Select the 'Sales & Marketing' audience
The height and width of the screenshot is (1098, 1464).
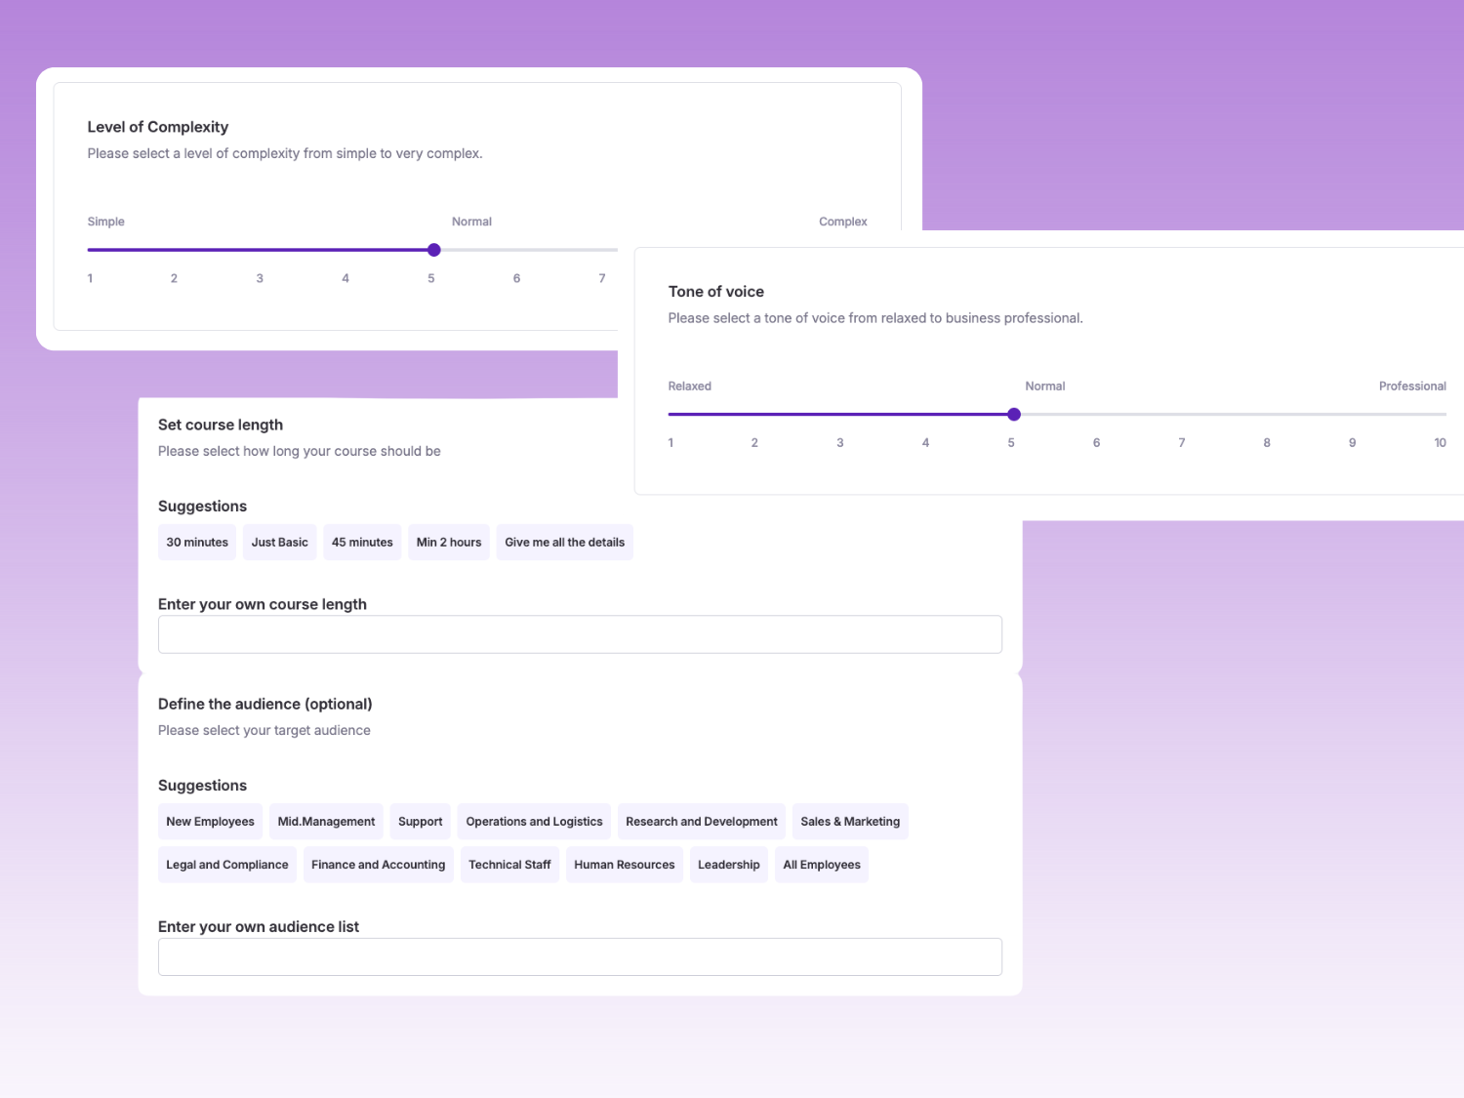click(850, 822)
